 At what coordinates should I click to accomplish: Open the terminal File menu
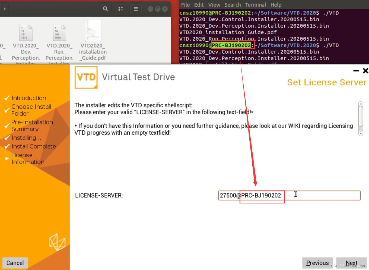click(x=185, y=5)
